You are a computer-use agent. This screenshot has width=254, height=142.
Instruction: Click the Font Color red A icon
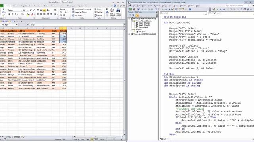pos(32,15)
